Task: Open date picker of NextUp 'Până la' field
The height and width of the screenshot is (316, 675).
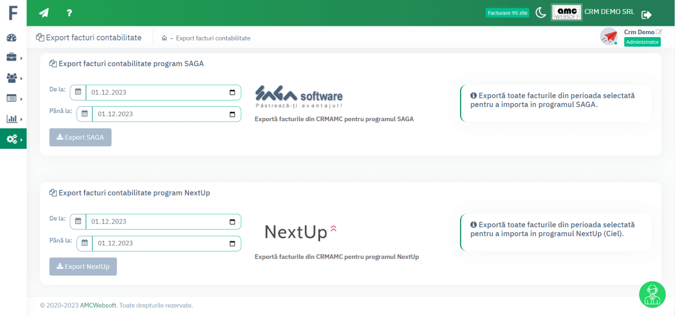Action: (x=232, y=244)
